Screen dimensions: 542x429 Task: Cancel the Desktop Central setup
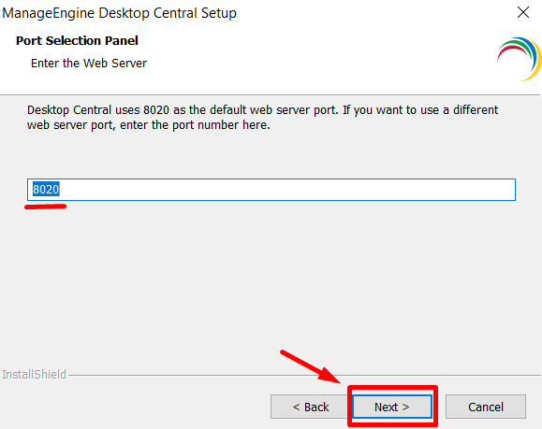tap(486, 407)
